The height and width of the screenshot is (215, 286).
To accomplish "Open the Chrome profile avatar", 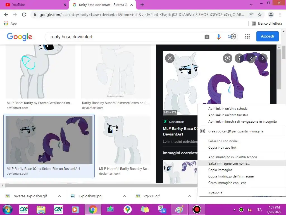I will pyautogui.click(x=271, y=15).
